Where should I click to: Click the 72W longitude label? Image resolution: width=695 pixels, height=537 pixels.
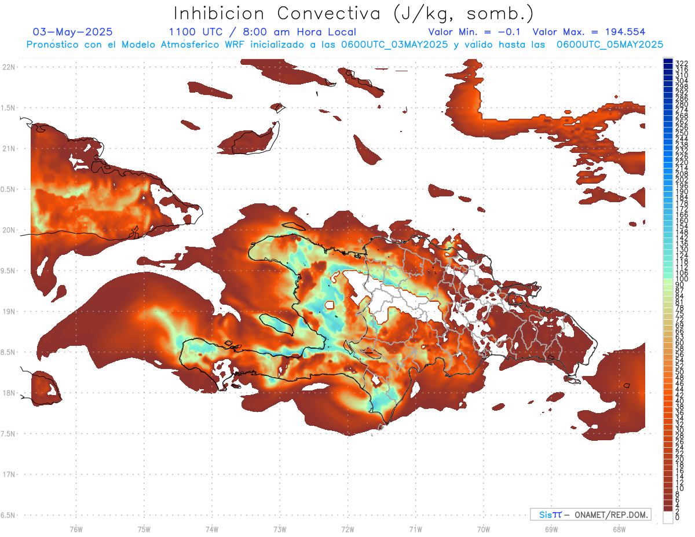[348, 529]
